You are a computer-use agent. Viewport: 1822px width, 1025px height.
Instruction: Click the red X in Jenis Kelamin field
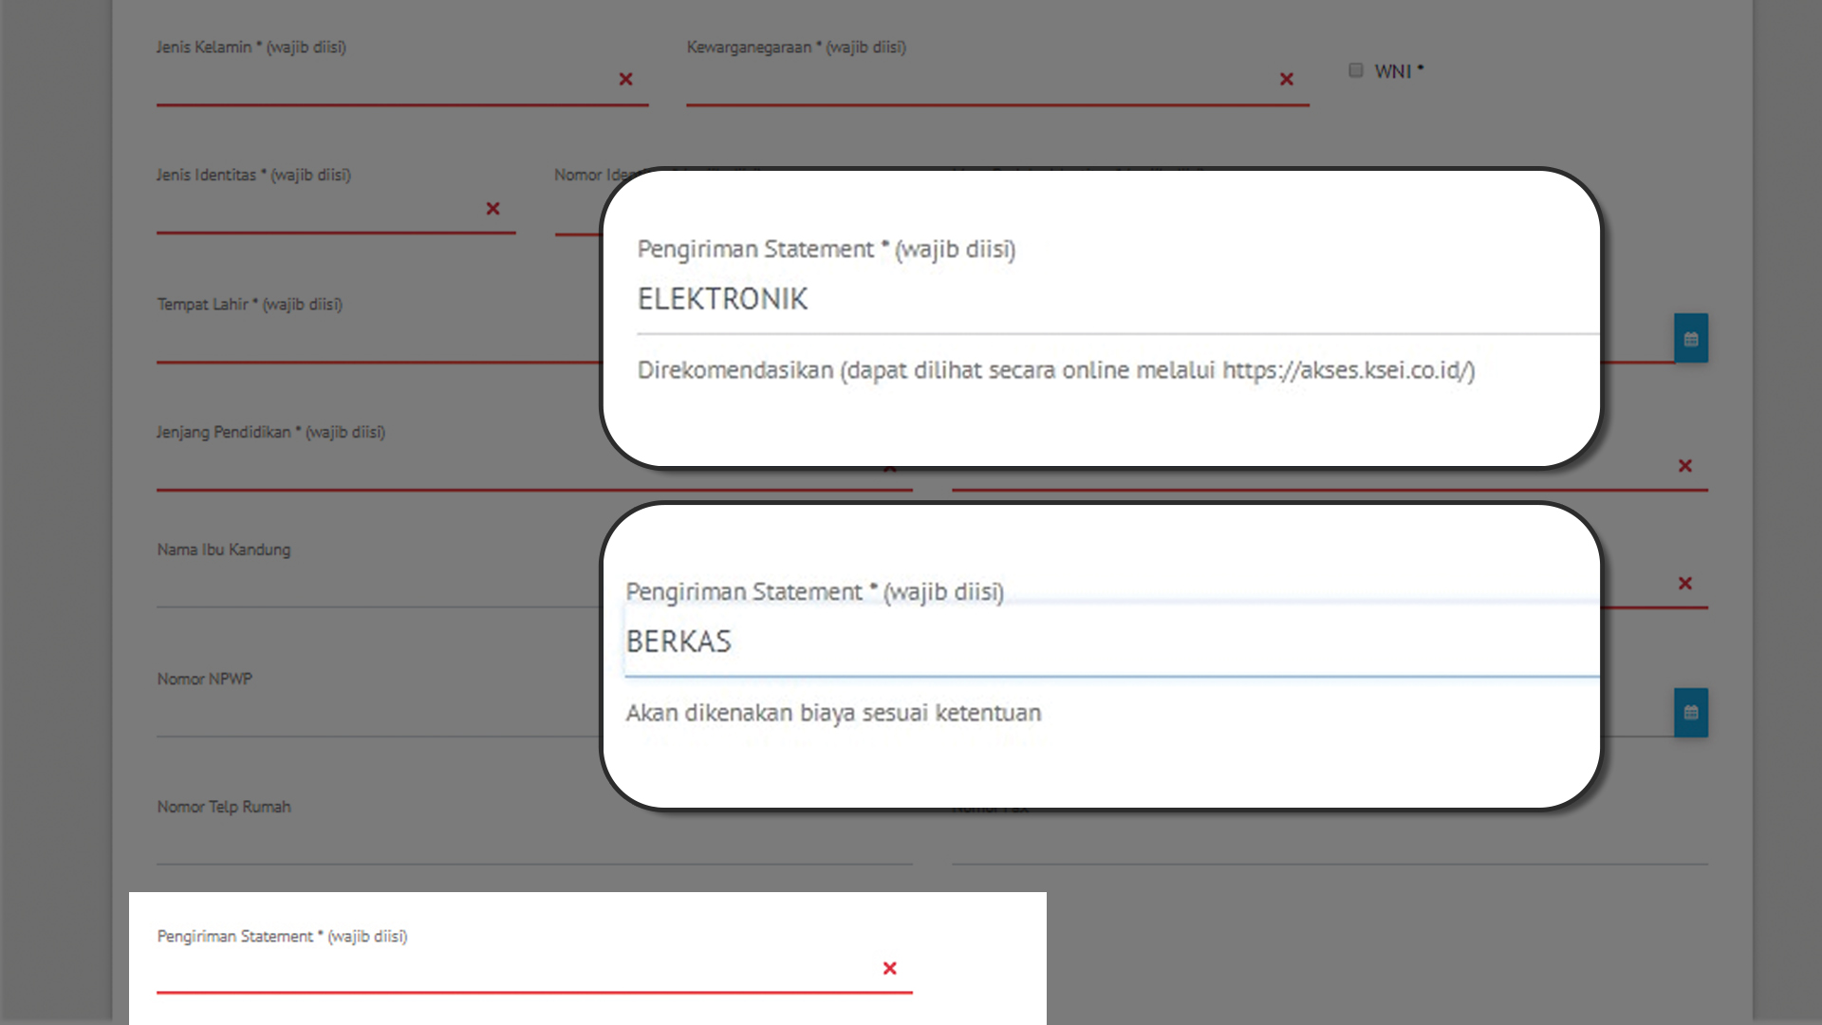point(625,80)
